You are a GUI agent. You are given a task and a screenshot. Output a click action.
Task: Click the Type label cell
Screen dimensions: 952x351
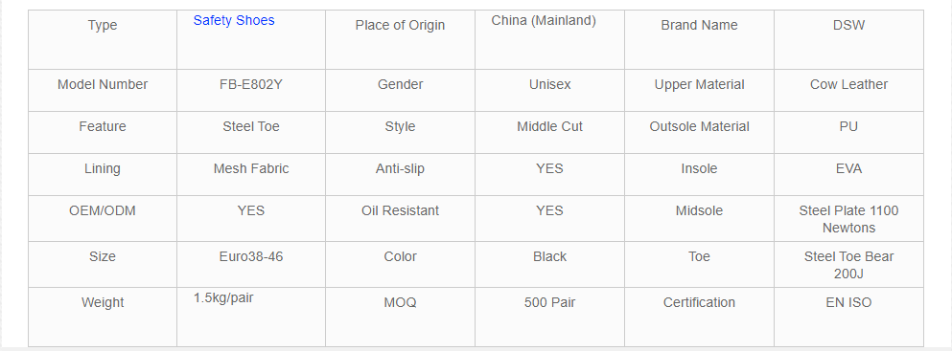click(x=103, y=39)
